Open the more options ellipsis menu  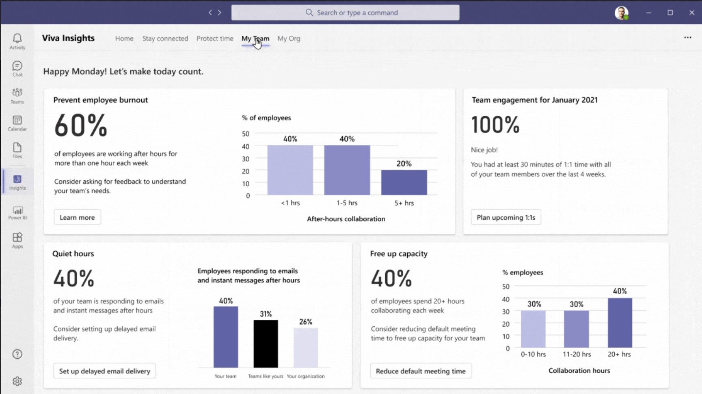click(687, 37)
